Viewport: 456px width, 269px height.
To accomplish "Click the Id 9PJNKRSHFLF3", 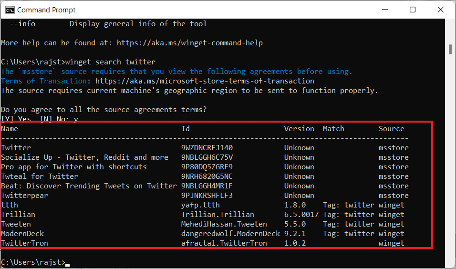I will click(x=207, y=196).
